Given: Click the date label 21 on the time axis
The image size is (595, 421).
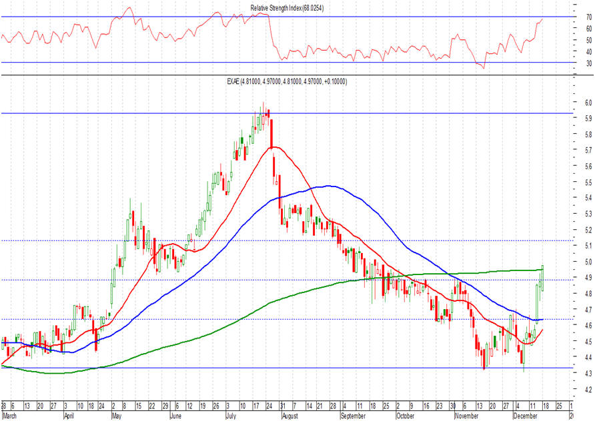Looking at the screenshot, I should 320,406.
